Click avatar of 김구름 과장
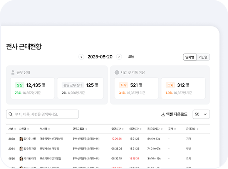 (21, 149)
